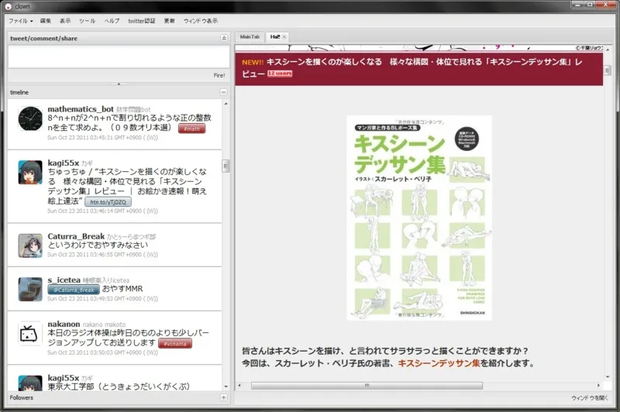
Task: Click the tweet compose text field
Action: click(x=116, y=57)
